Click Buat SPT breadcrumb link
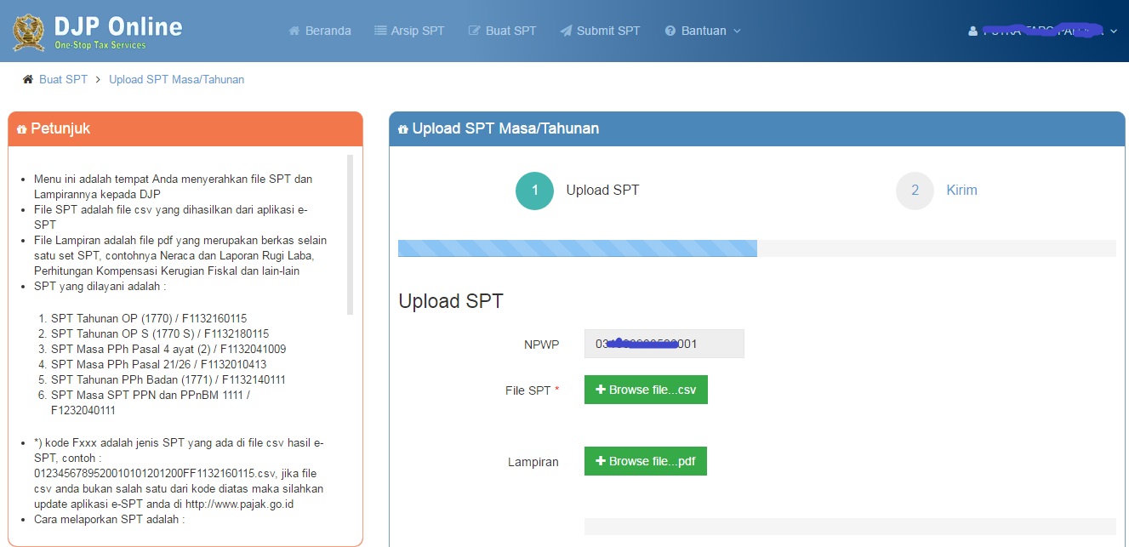Viewport: 1129px width, 547px height. (x=63, y=79)
